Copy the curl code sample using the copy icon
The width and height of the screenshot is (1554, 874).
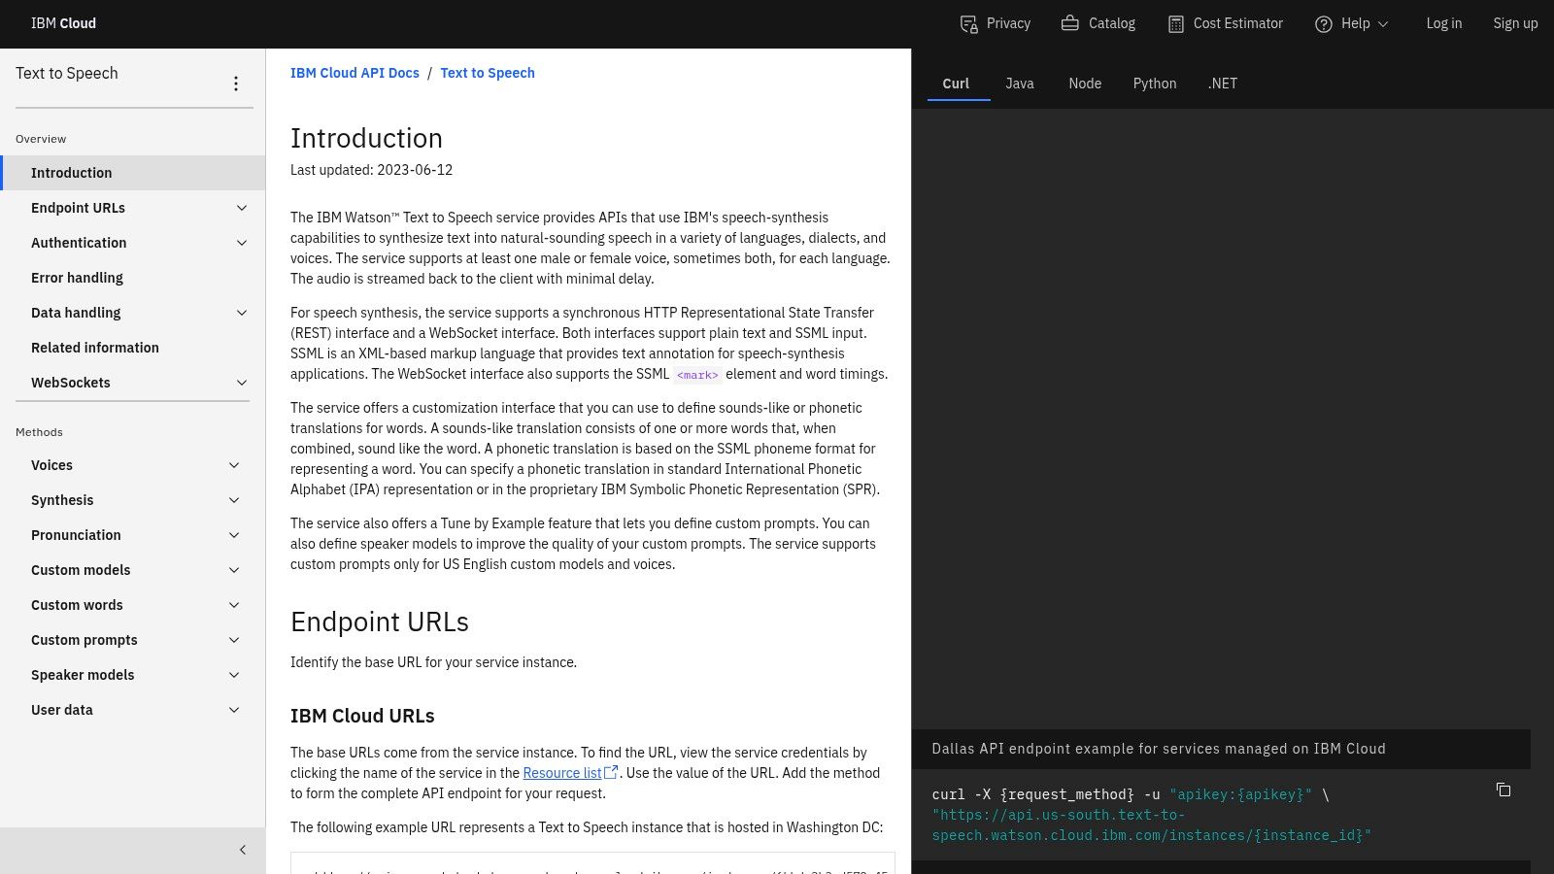tap(1503, 790)
